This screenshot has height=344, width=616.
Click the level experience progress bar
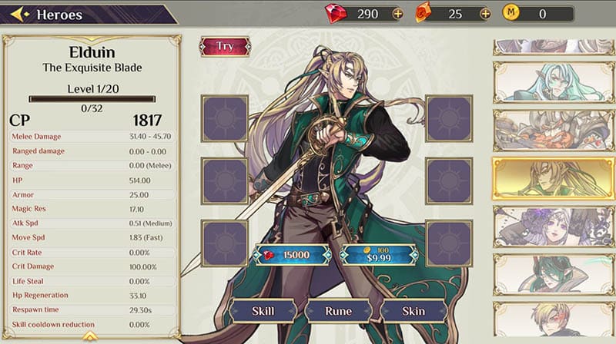[x=92, y=99]
